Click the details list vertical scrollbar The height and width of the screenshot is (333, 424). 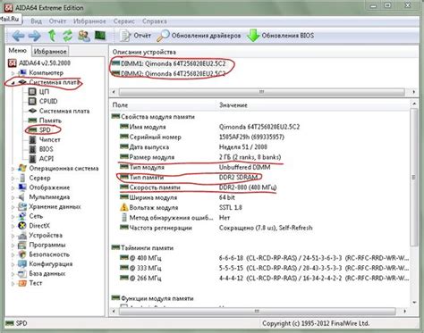click(x=414, y=177)
